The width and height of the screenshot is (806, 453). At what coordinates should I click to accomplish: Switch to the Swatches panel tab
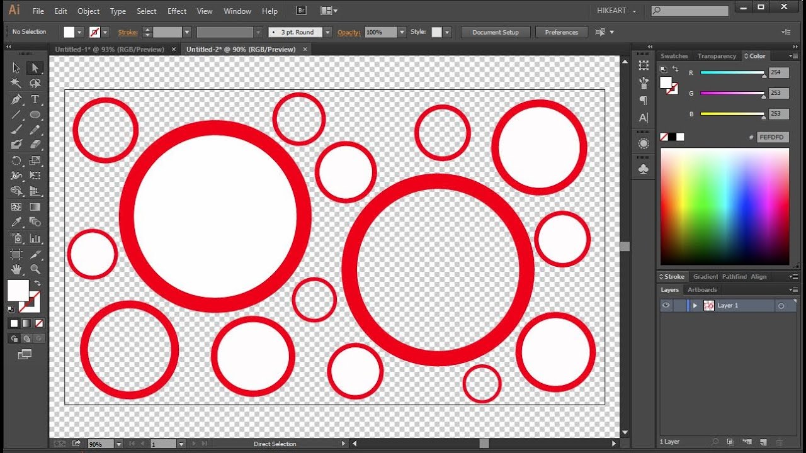click(x=674, y=56)
